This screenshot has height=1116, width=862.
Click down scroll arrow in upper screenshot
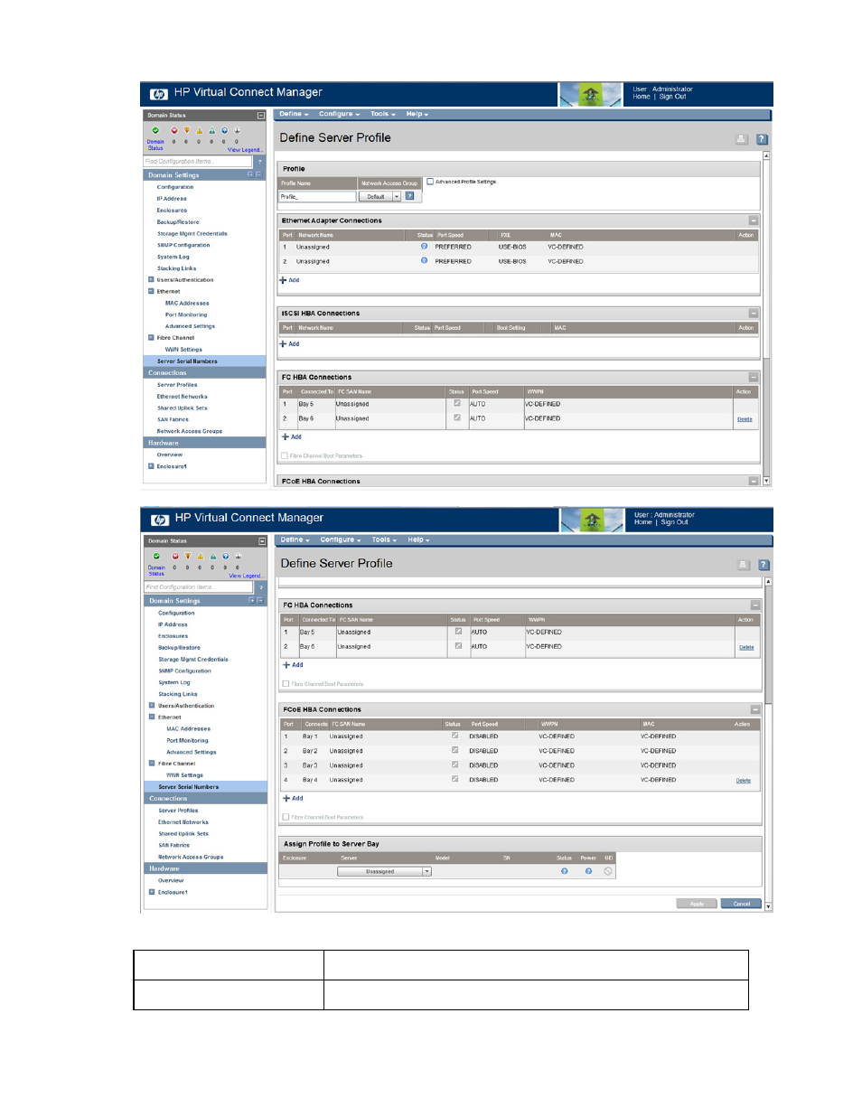(766, 481)
